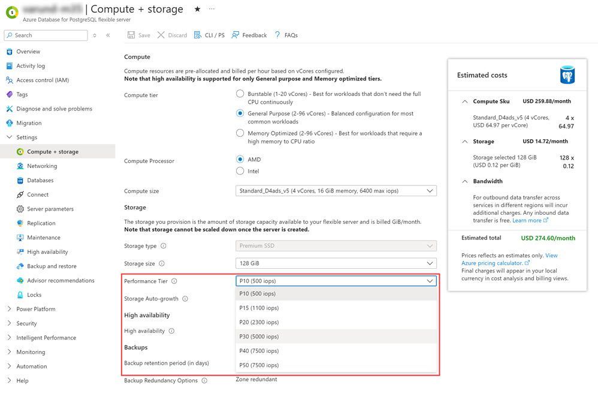
Task: Open the Feedback toolbar item
Action: [235, 35]
